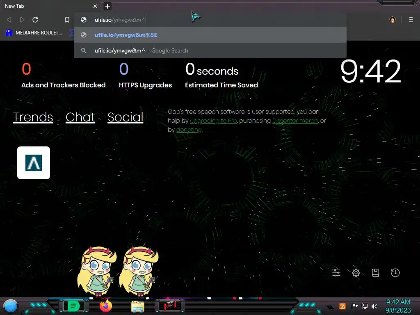Open browser hamburger menu
Screen dimensions: 420x315
point(411,20)
